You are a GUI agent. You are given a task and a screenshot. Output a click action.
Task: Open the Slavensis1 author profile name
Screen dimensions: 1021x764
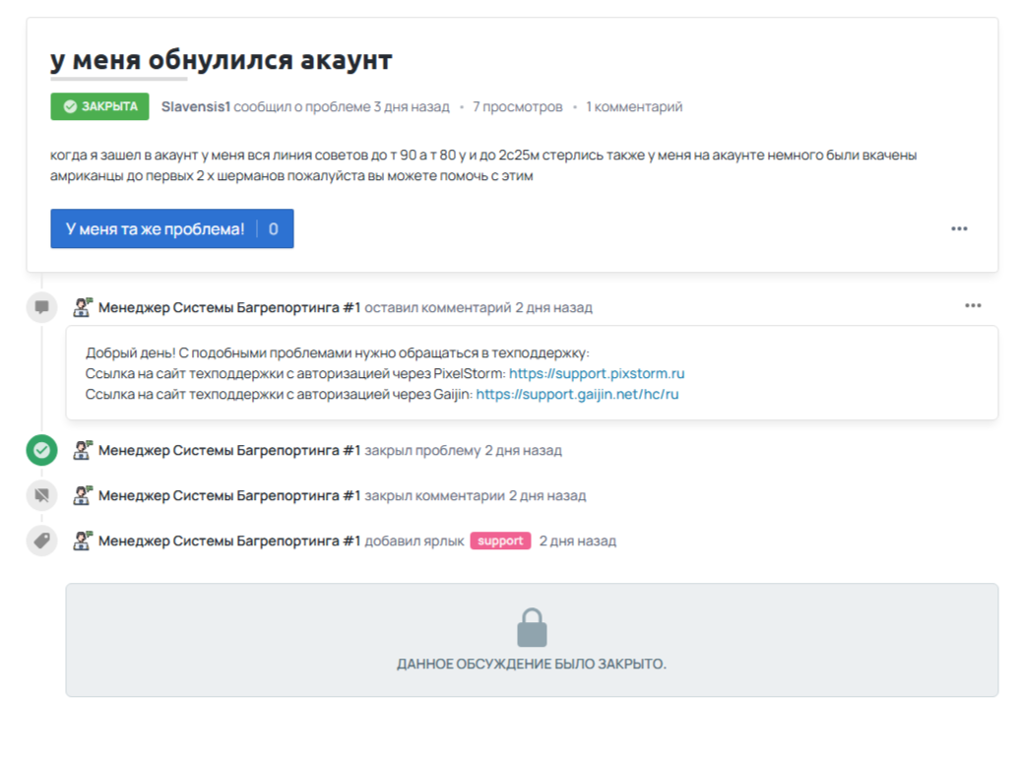195,106
